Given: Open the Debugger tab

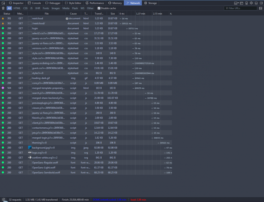Looking at the screenshot, I should tap(53, 3).
